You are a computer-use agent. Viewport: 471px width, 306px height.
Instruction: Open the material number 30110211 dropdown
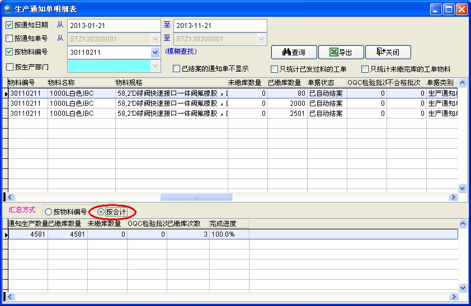tap(155, 53)
